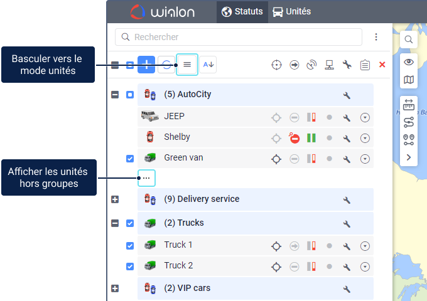Viewport: 427px width, 301px height.
Task: Toggle the map eye visibility icon
Action: pyautogui.click(x=409, y=62)
